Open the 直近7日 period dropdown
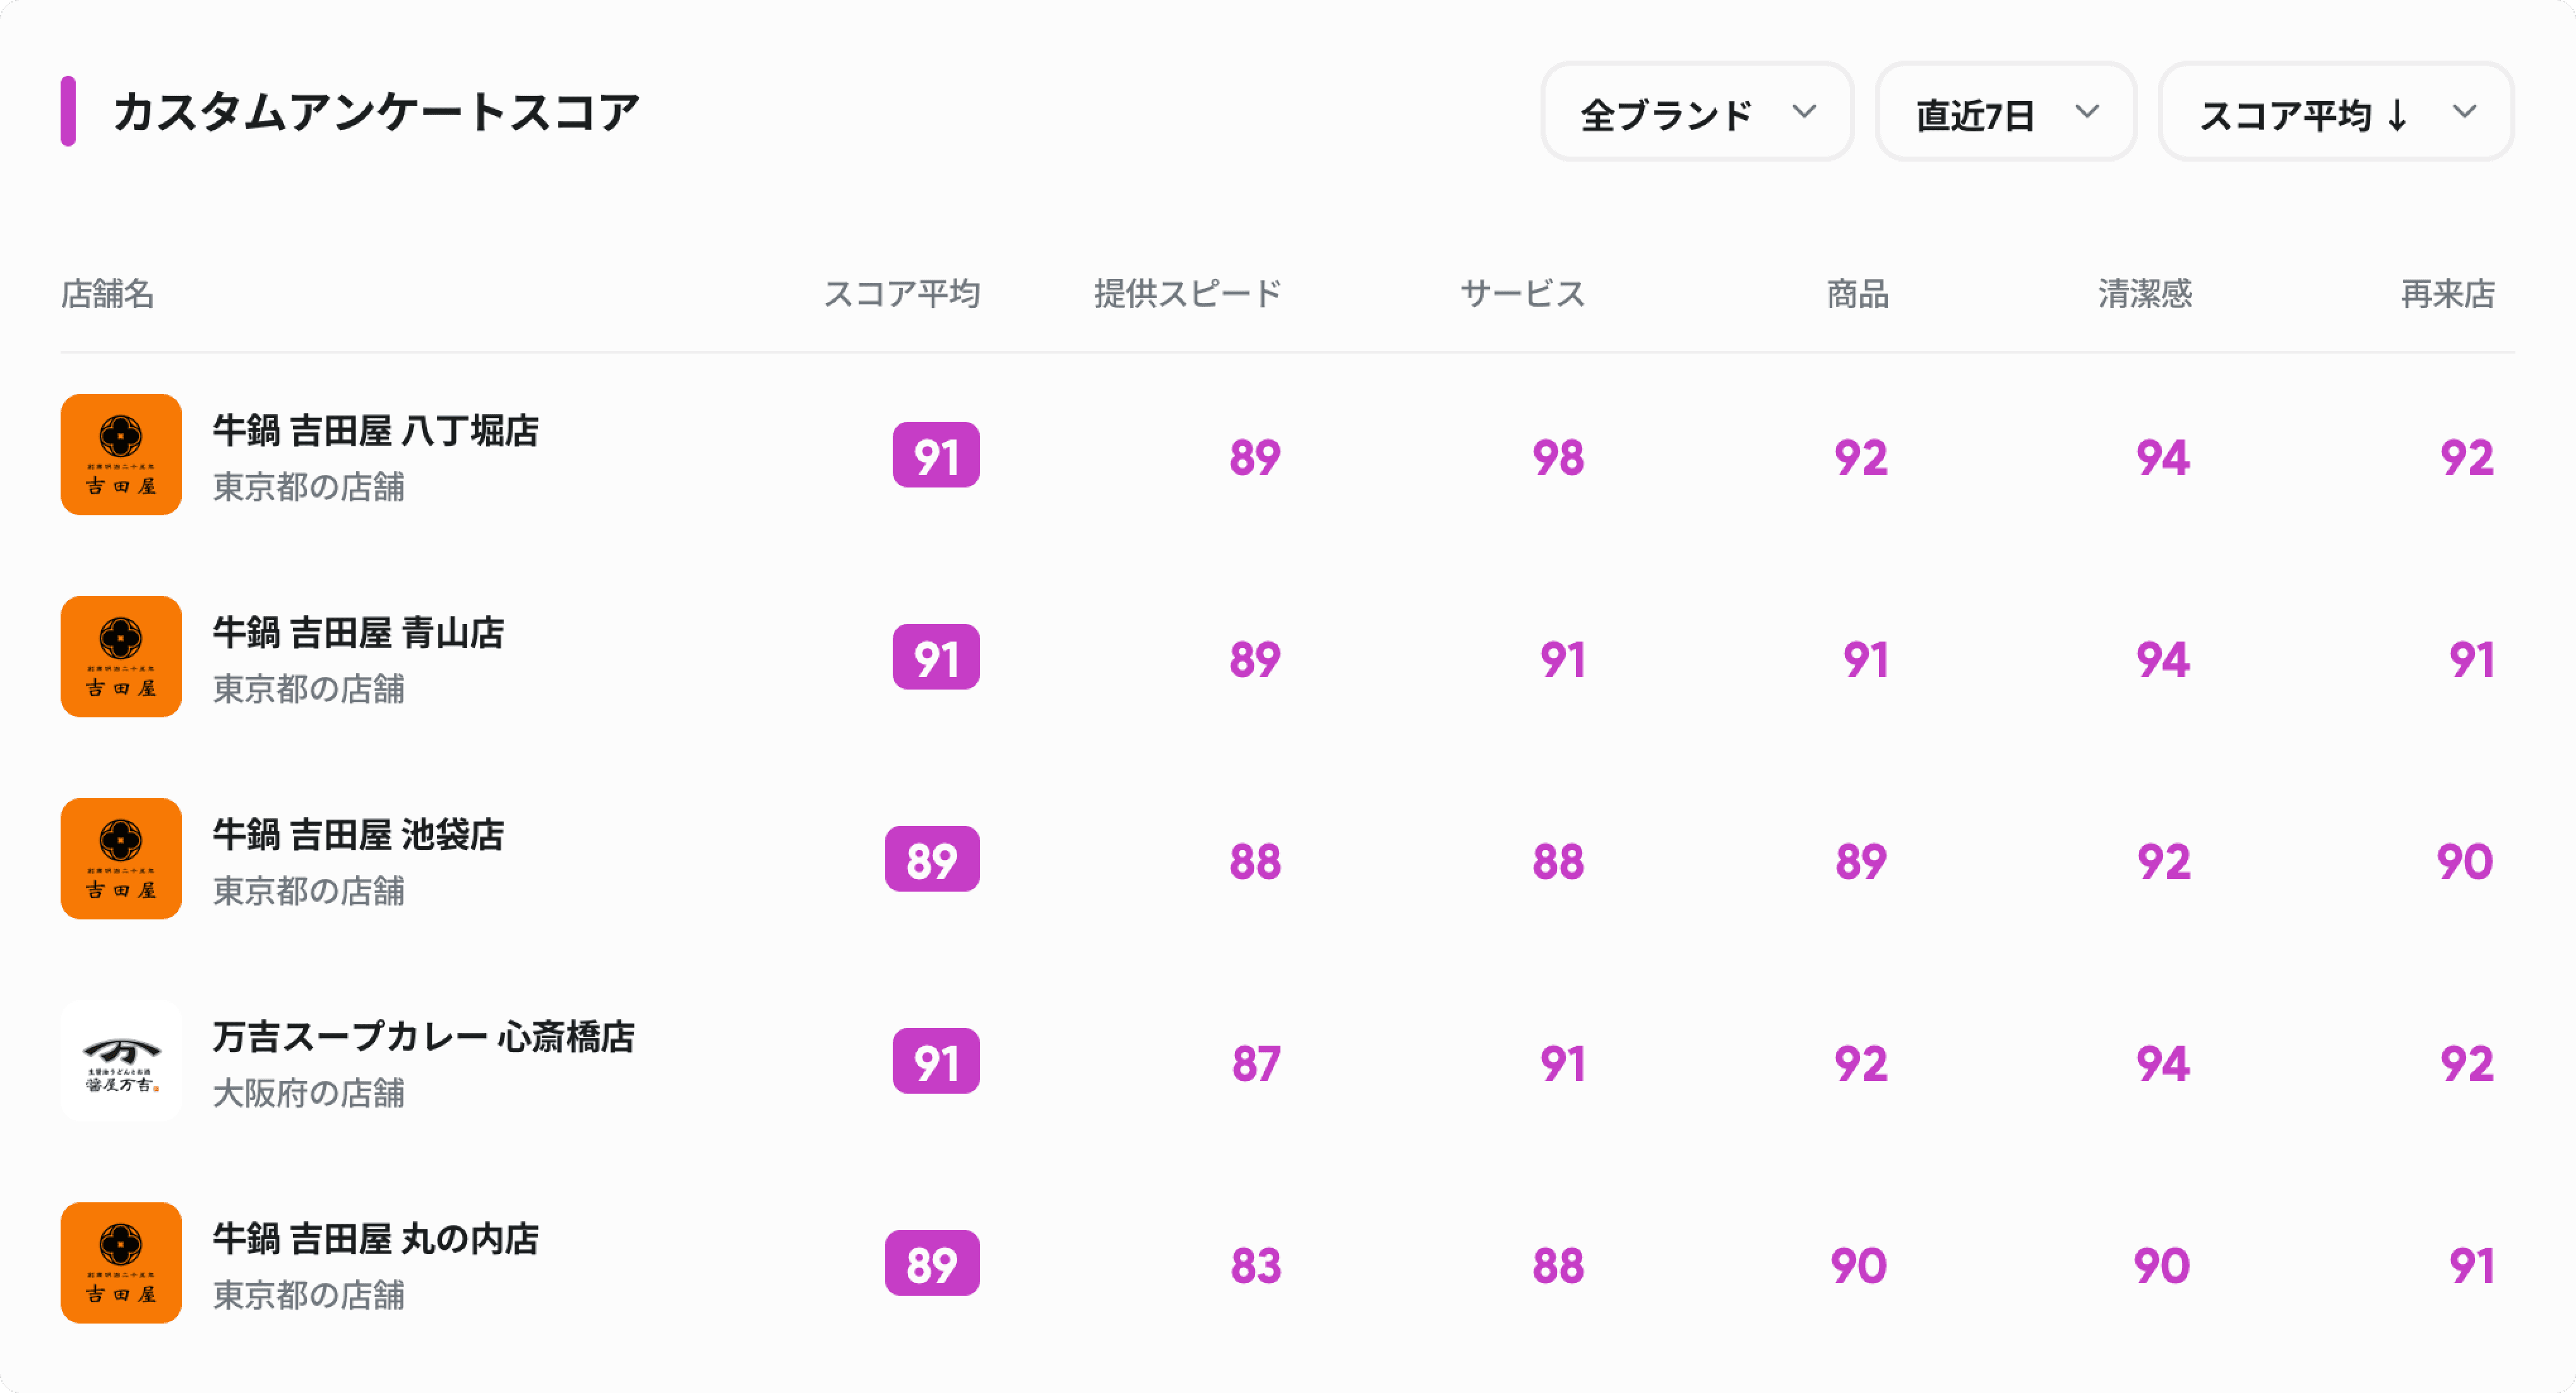The height and width of the screenshot is (1393, 2576). point(2006,112)
